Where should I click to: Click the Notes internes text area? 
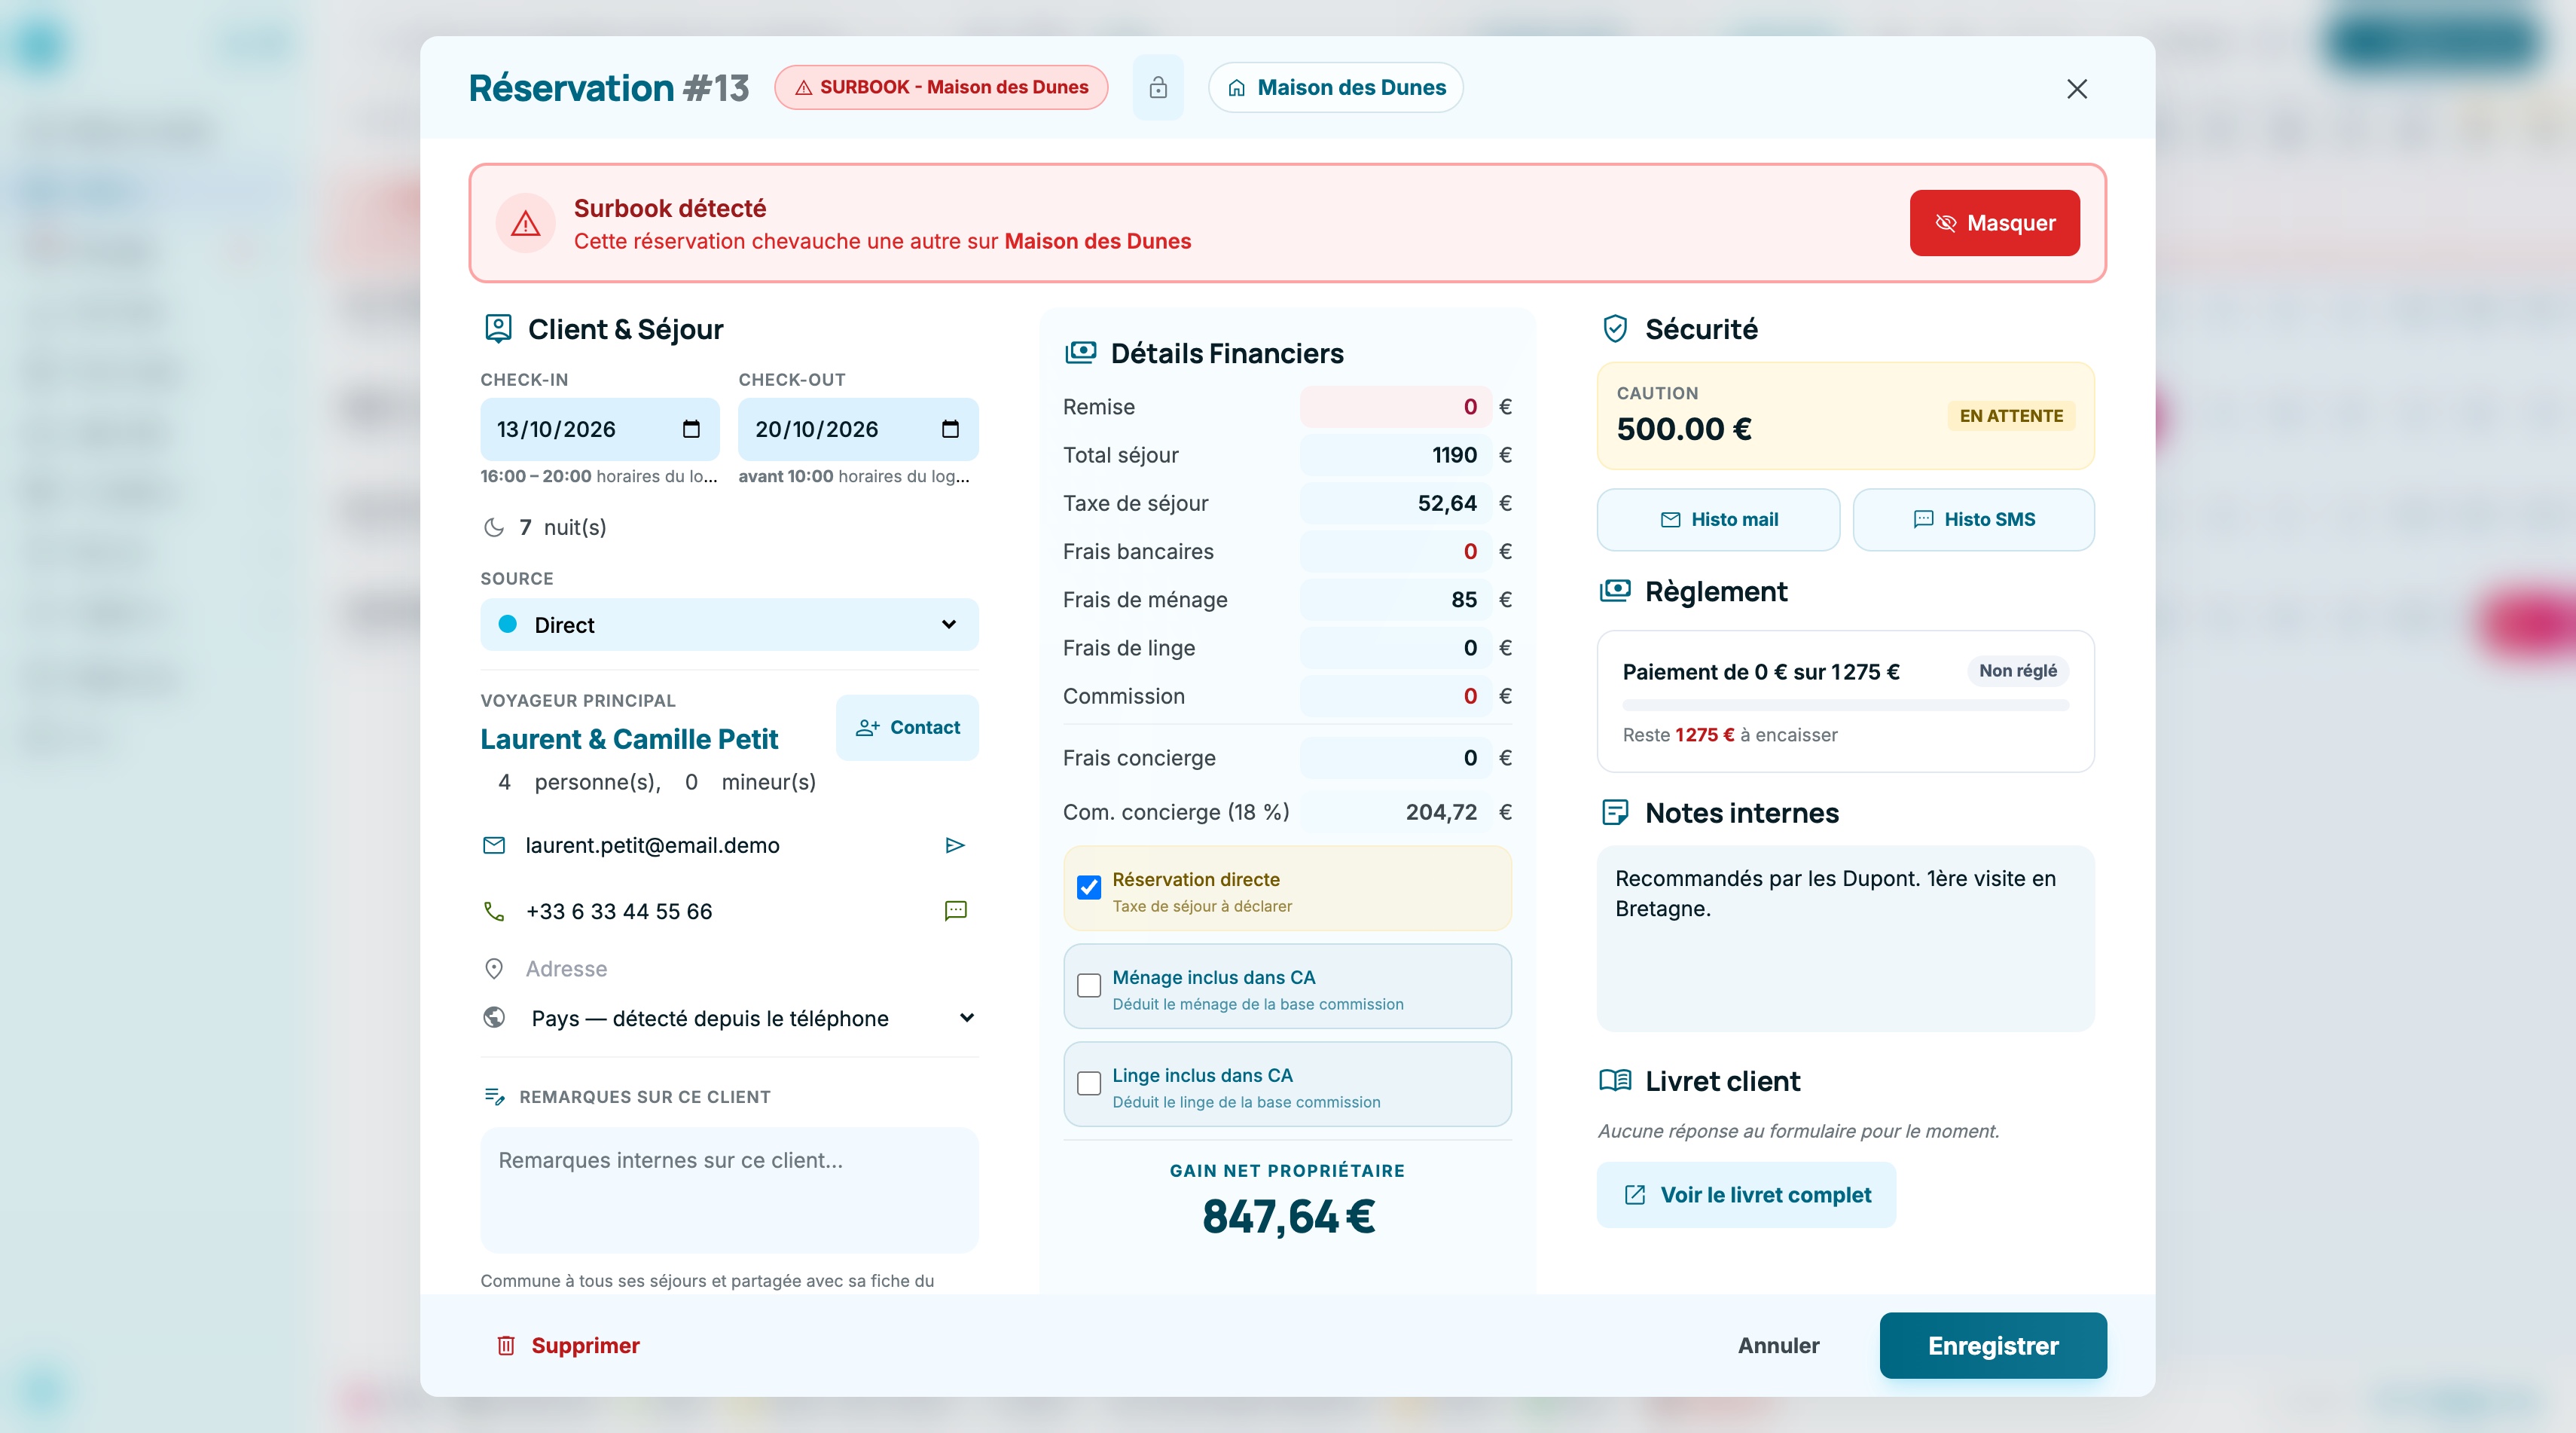(1845, 939)
